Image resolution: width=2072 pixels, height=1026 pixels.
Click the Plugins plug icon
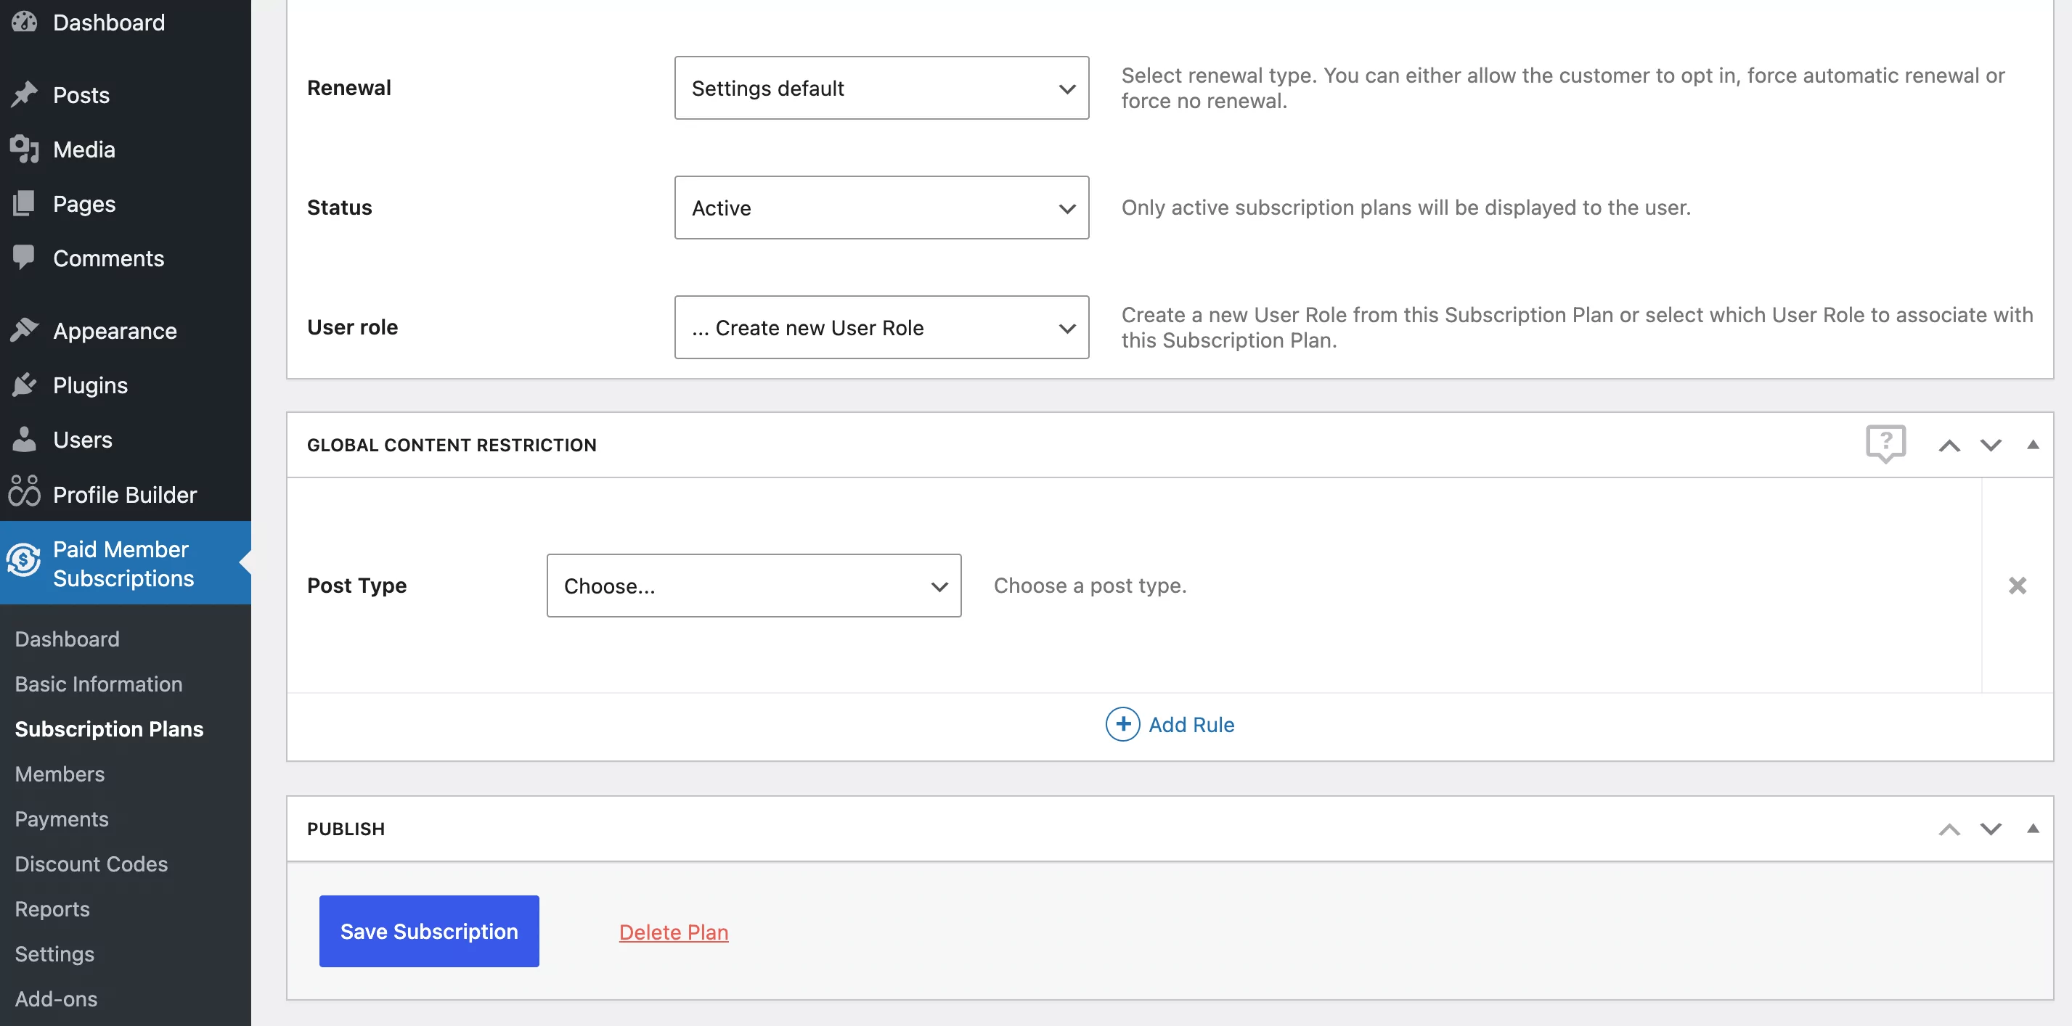pos(24,385)
